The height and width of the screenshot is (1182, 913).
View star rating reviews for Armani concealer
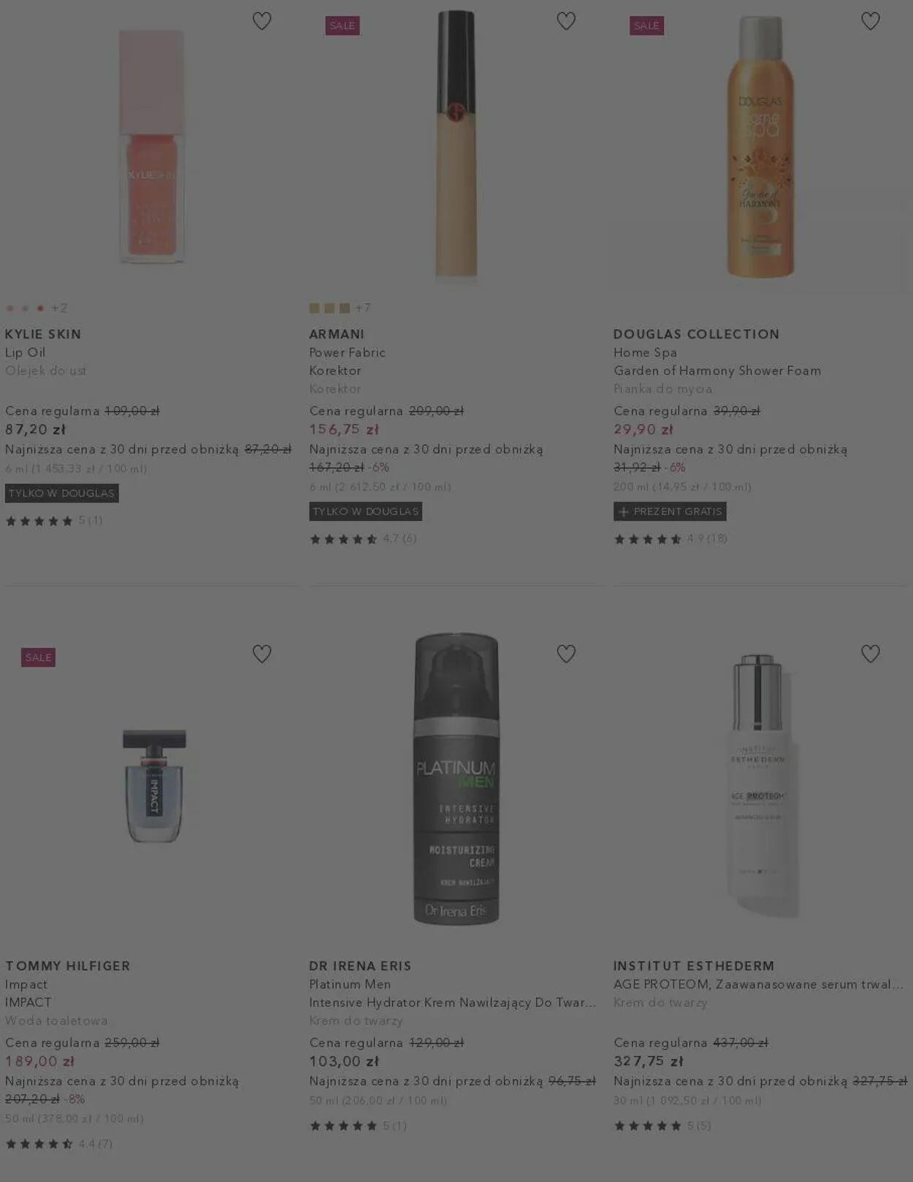coord(363,539)
